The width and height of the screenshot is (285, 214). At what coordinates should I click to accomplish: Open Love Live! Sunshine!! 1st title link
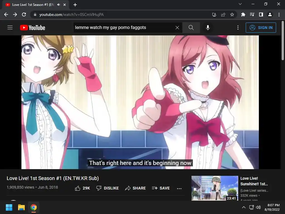[254, 181]
